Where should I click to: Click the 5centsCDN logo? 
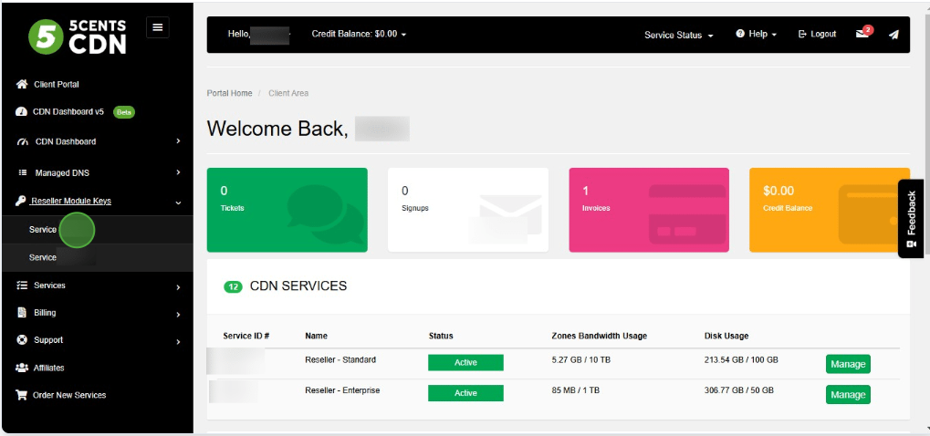[77, 36]
